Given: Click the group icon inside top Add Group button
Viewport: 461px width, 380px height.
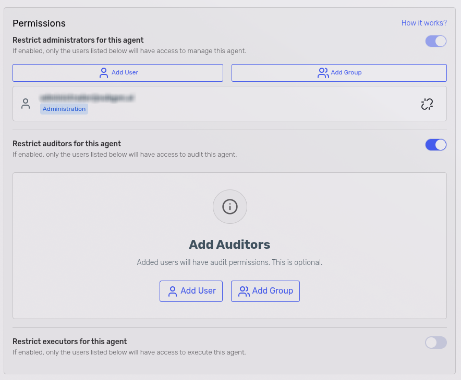Looking at the screenshot, I should click(323, 73).
